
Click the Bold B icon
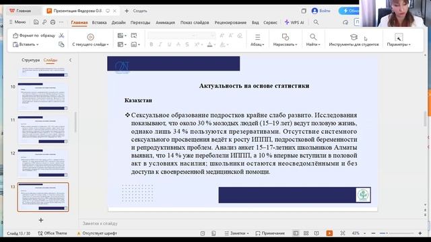pos(151,44)
